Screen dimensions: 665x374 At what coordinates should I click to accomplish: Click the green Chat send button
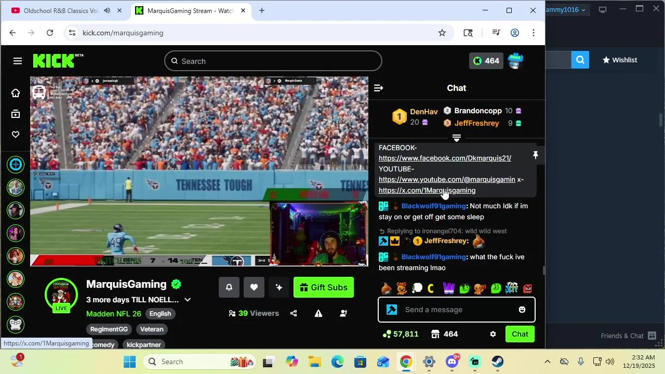[520, 334]
